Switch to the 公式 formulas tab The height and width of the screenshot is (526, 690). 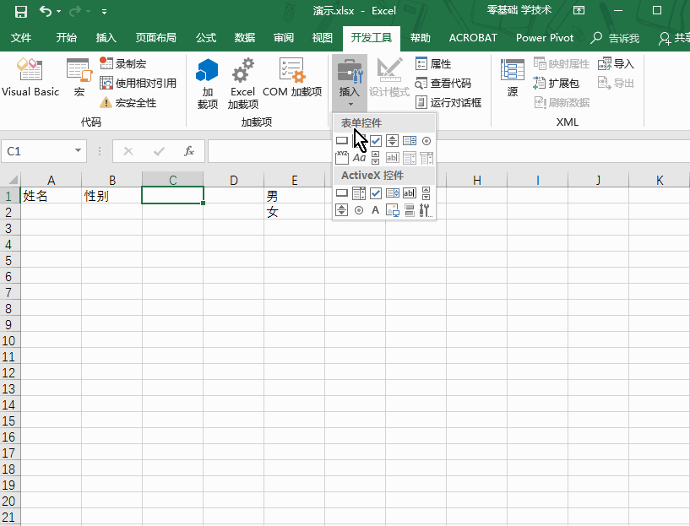click(206, 38)
